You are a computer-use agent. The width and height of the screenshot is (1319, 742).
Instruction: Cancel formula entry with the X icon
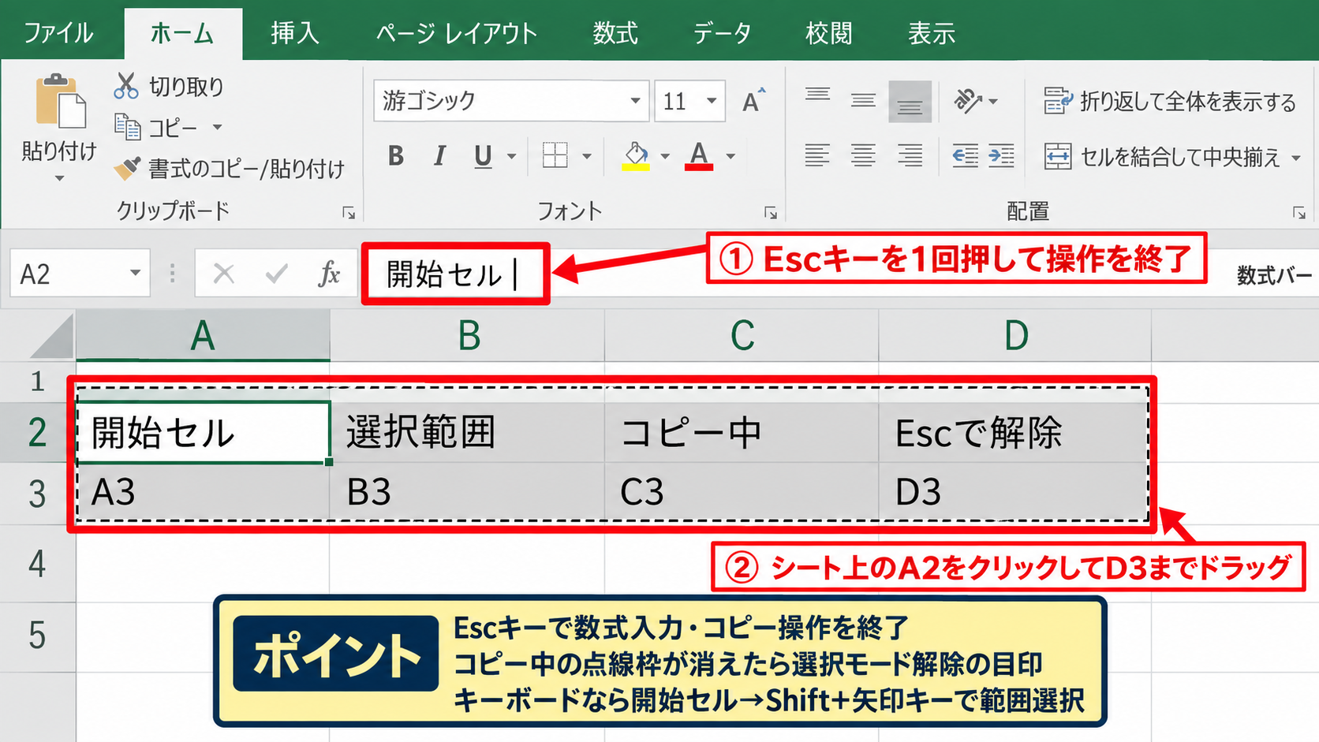[x=224, y=274]
